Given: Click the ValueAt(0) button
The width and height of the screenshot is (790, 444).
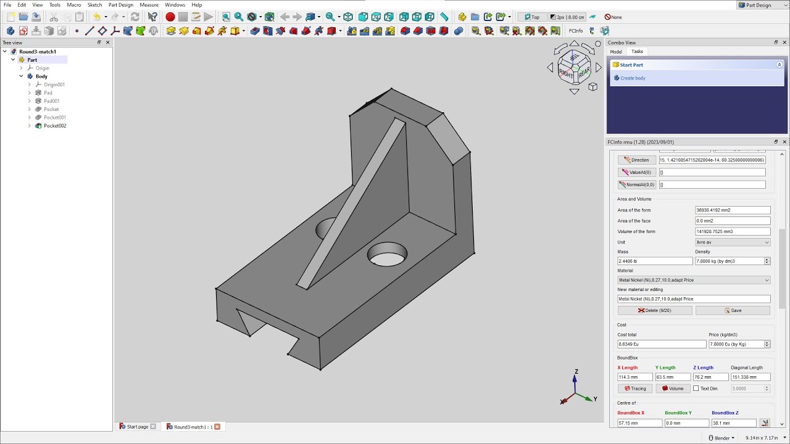Looking at the screenshot, I should [637, 172].
